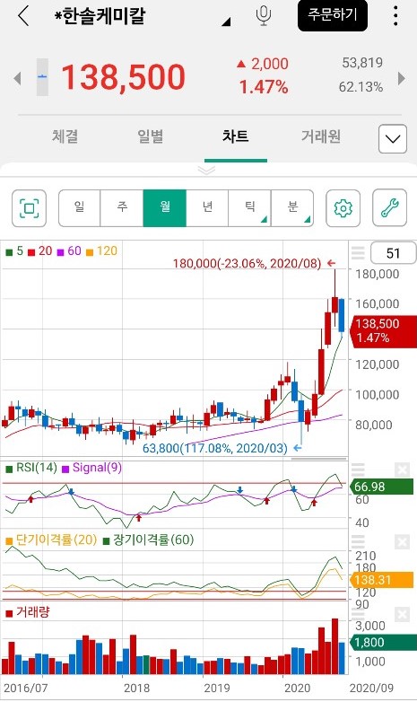Tap the RSI panel menu handle
Image resolution: width=417 pixels, height=702 pixels.
pos(358,469)
